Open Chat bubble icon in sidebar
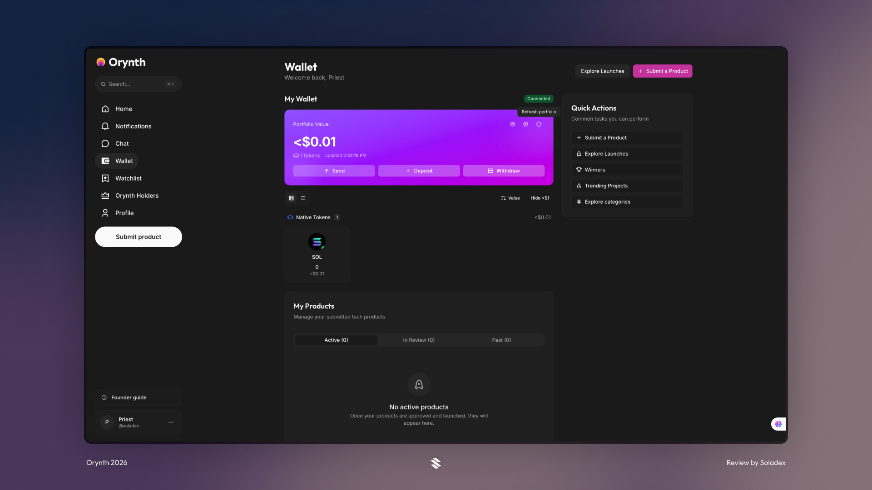Image resolution: width=872 pixels, height=490 pixels. [x=105, y=144]
